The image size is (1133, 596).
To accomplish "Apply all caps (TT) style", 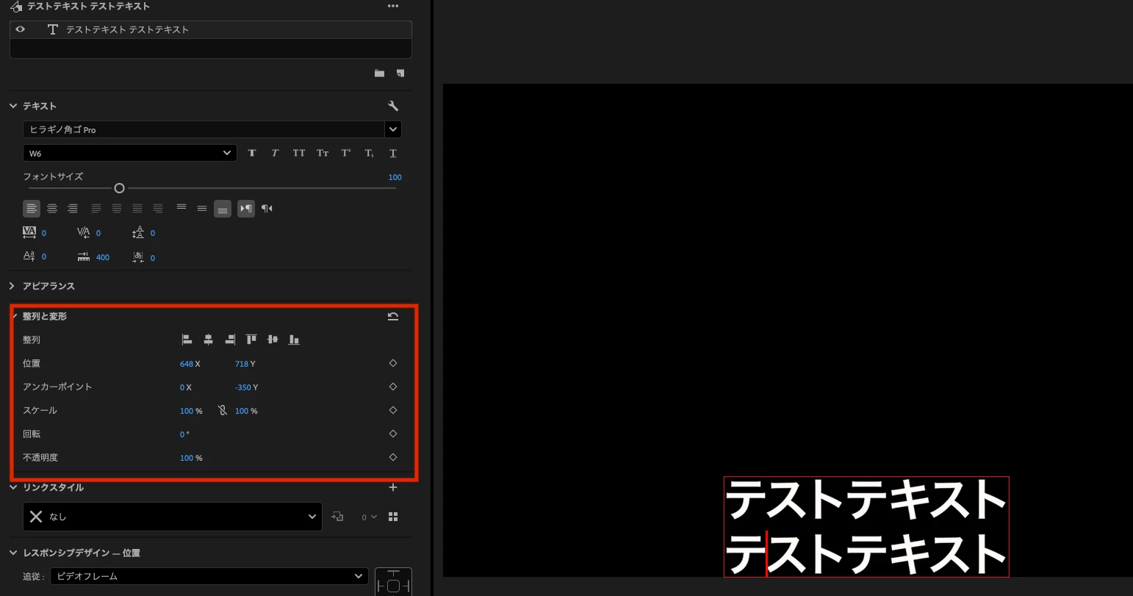I will pyautogui.click(x=298, y=153).
